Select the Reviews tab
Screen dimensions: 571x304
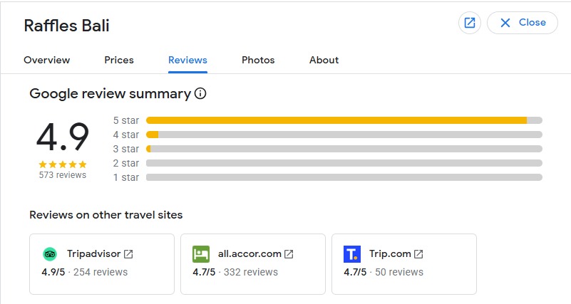187,60
